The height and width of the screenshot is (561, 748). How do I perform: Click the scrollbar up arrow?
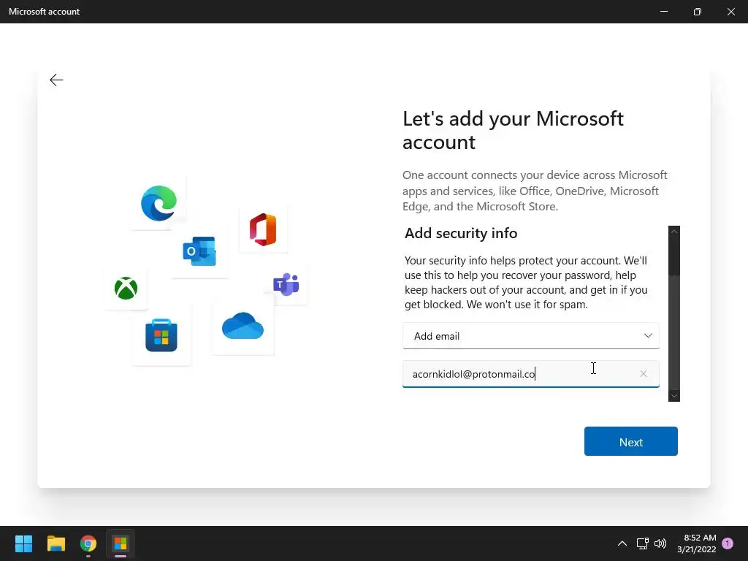674,232
